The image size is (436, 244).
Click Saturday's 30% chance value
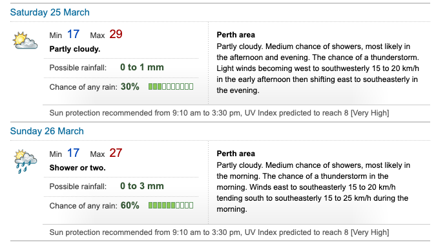click(130, 86)
